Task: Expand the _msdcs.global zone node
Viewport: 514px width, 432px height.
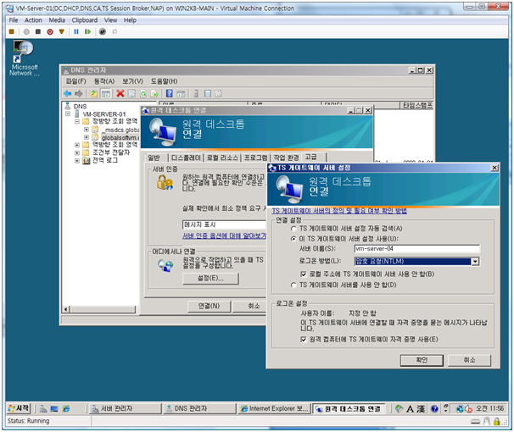Action: point(87,130)
